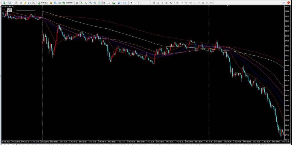Switch to the M15 timeframe
Screen dimensions: 292x145
click(186, 3)
